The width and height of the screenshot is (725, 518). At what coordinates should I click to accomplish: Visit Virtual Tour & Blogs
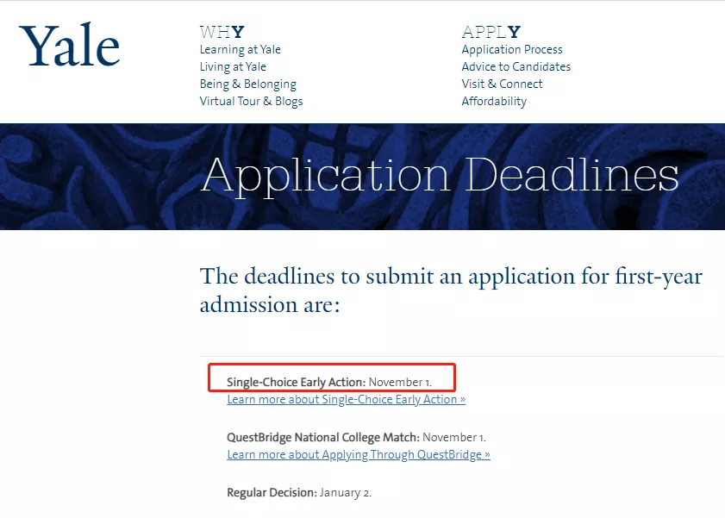pos(251,102)
